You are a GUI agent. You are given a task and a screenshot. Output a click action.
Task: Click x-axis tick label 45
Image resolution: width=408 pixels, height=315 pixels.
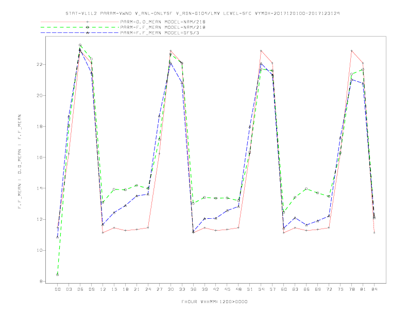click(x=227, y=289)
